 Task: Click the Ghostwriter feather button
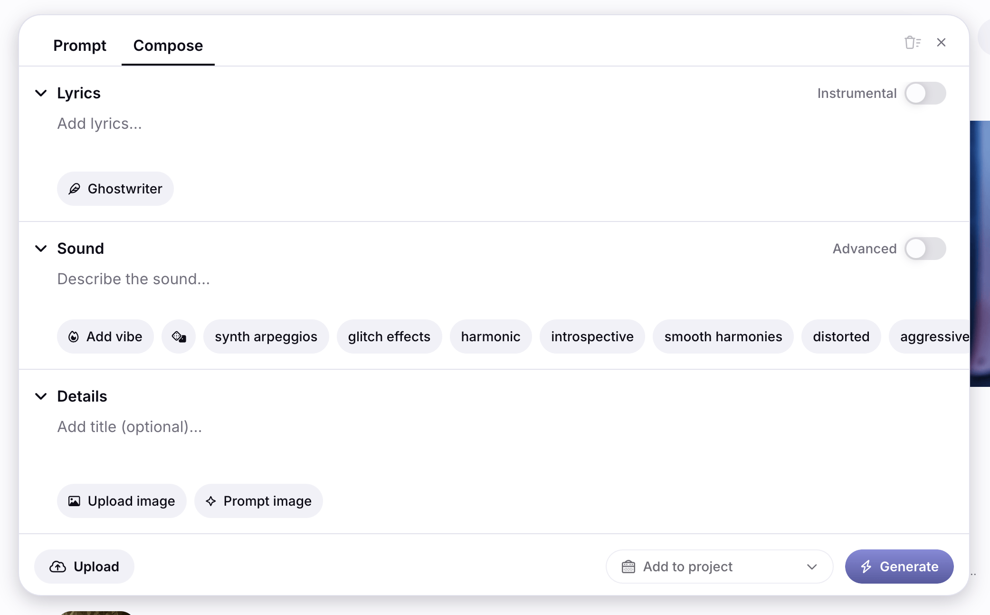[115, 189]
